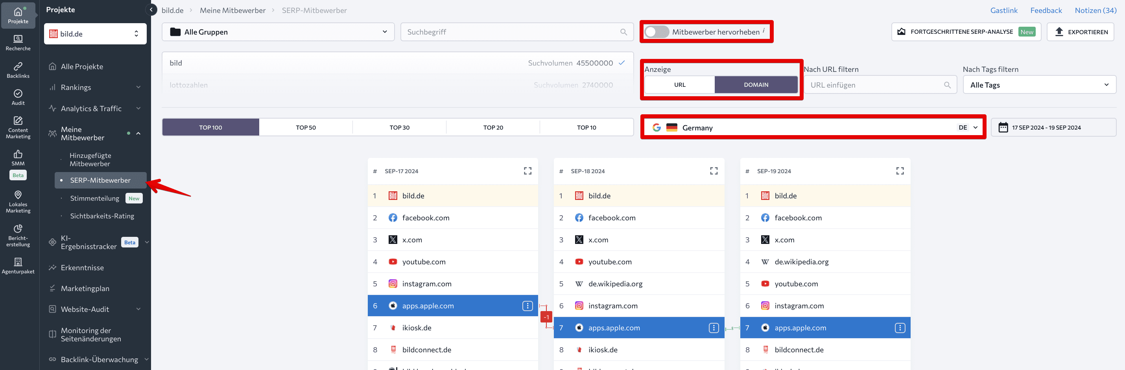1125x370 pixels.
Task: Select URL display mode
Action: click(680, 85)
